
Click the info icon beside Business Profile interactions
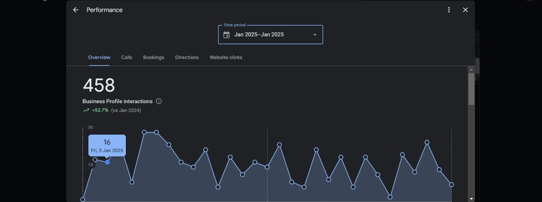[x=159, y=101]
